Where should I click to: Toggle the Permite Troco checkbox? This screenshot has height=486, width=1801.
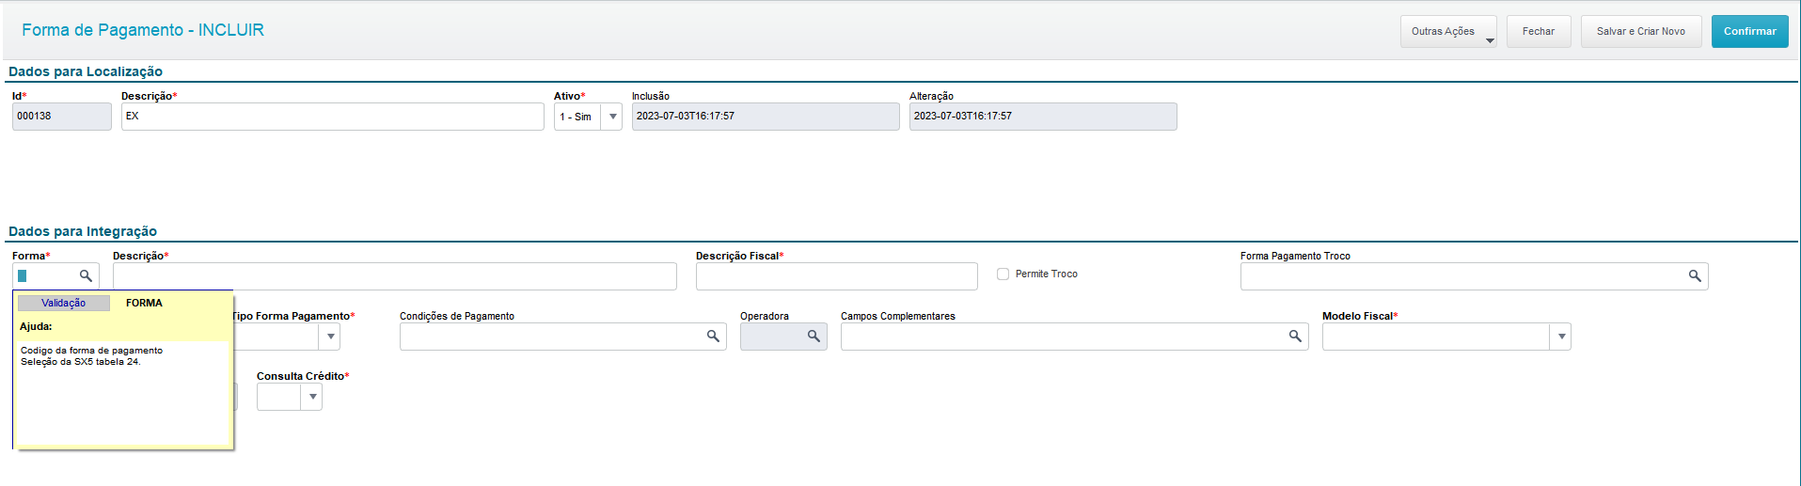[1003, 274]
